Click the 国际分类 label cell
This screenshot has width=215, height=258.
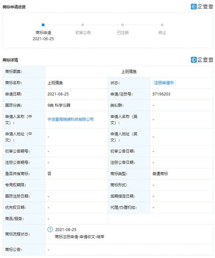point(24,105)
